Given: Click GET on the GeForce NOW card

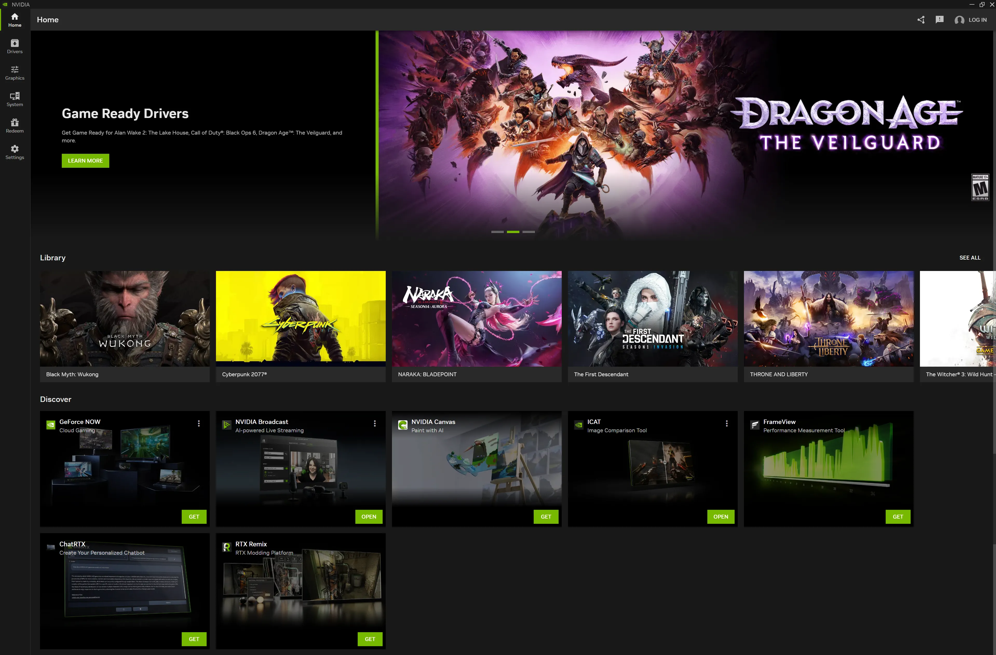Looking at the screenshot, I should point(194,517).
